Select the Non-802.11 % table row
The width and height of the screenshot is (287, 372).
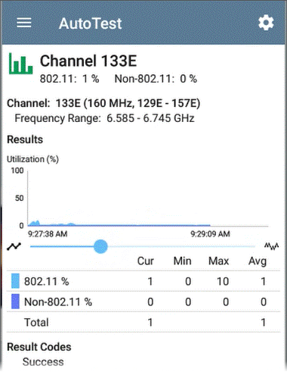tap(143, 302)
